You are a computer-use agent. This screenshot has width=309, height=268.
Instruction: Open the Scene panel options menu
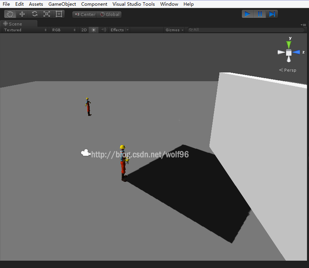click(x=303, y=25)
